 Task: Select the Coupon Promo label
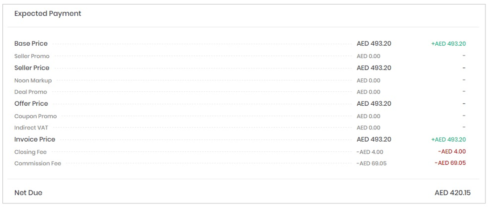[35, 116]
